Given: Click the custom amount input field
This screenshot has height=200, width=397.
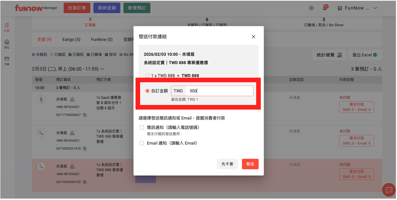Looking at the screenshot, I should pos(219,91).
